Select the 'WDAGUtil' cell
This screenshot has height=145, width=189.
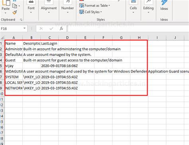click(14, 71)
